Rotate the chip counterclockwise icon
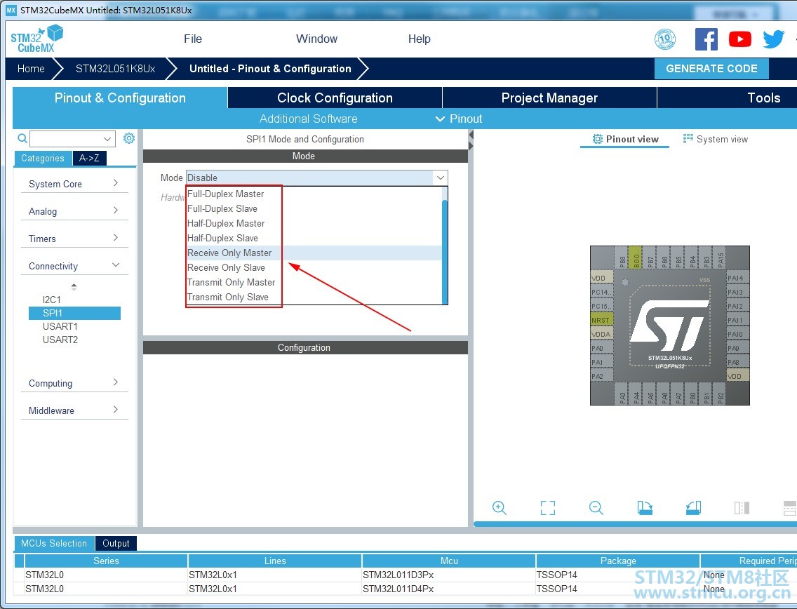Image resolution: width=797 pixels, height=609 pixels. coord(693,507)
